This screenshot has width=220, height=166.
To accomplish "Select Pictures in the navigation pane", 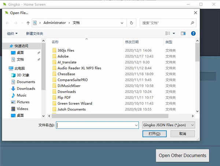I will click(x=23, y=102).
